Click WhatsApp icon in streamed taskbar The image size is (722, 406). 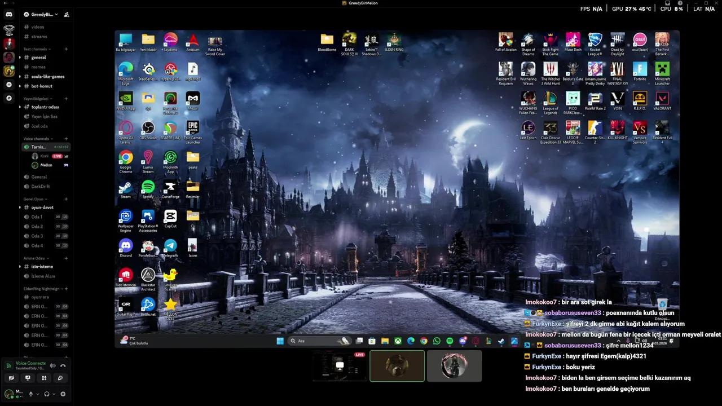(x=437, y=341)
